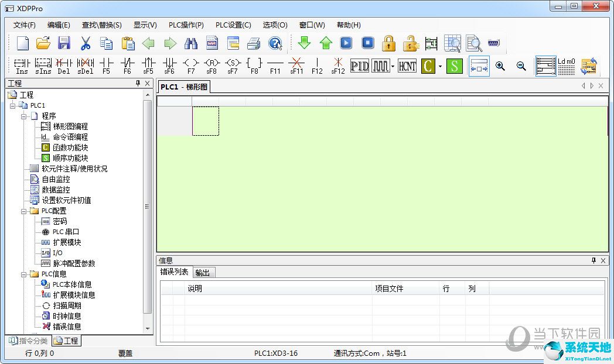Collapse the PLC配置 folder node

[23, 211]
